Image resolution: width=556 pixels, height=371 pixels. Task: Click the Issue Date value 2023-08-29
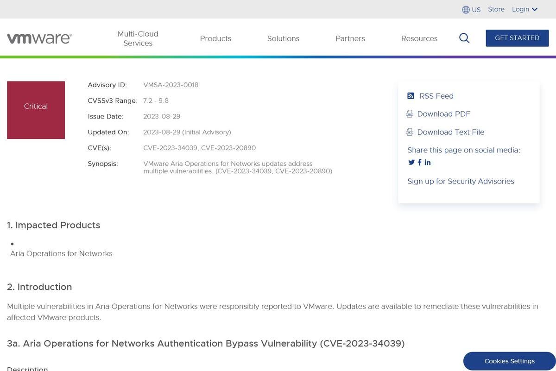pos(162,116)
